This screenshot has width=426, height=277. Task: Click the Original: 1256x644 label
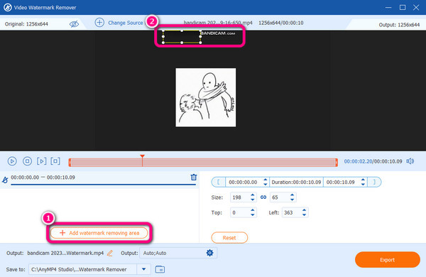pos(26,24)
